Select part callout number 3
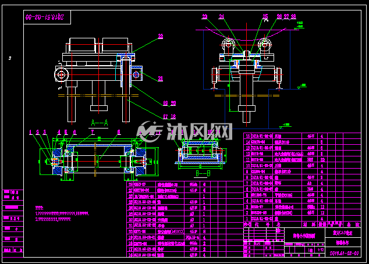This screenshot has height=264, width=369. pos(44,133)
